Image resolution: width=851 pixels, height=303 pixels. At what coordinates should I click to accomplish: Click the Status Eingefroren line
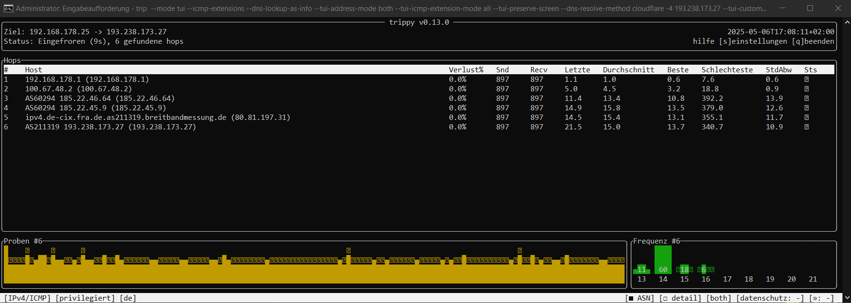point(94,41)
